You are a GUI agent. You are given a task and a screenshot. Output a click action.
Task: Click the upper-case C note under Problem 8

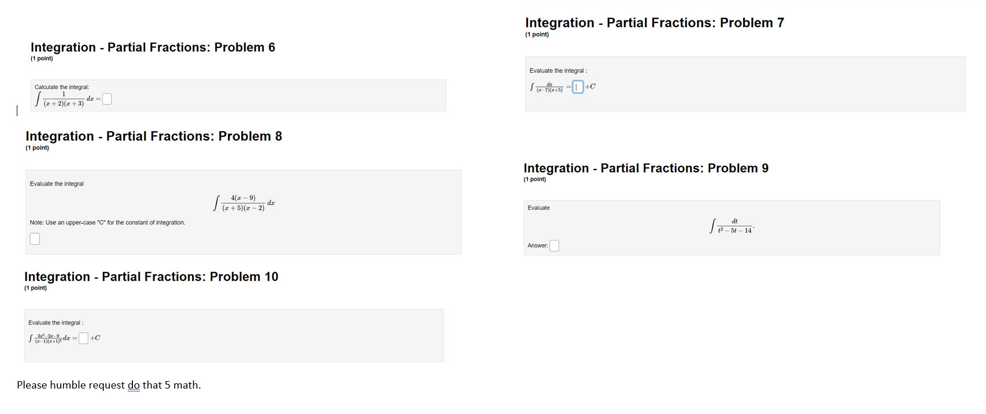coord(108,223)
